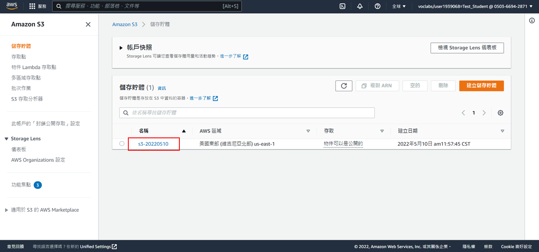
Task: Sort by 建立日期 column arrow
Action: [502, 131]
